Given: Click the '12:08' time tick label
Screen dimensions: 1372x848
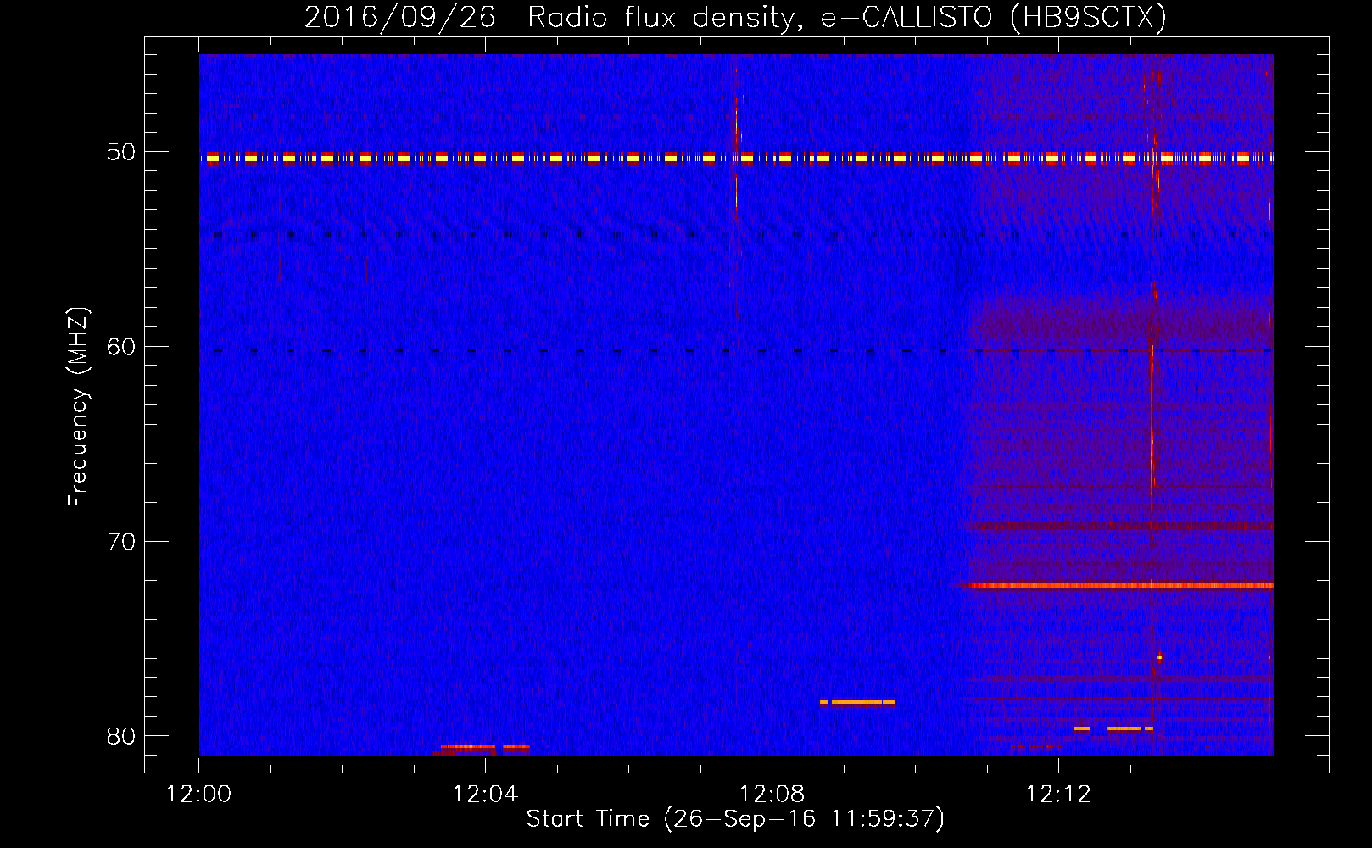Looking at the screenshot, I should 772,795.
